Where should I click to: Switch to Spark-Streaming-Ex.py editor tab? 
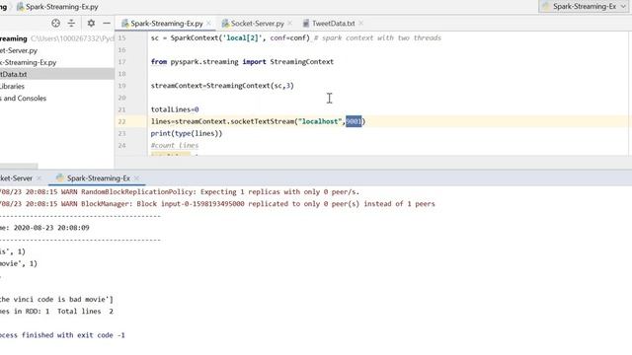(167, 24)
